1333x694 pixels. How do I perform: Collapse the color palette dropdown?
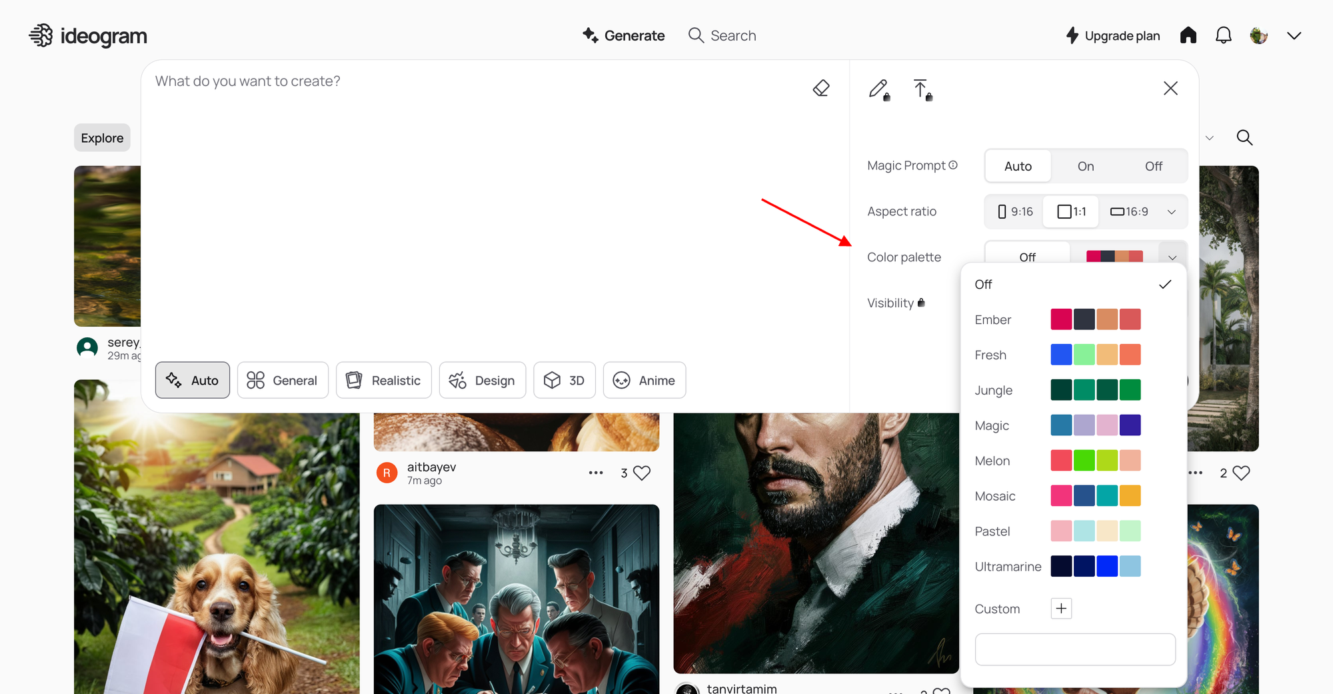pos(1172,257)
